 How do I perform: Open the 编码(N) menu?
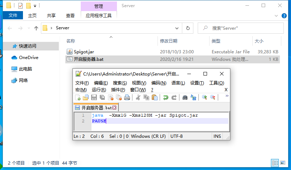coord(159,83)
